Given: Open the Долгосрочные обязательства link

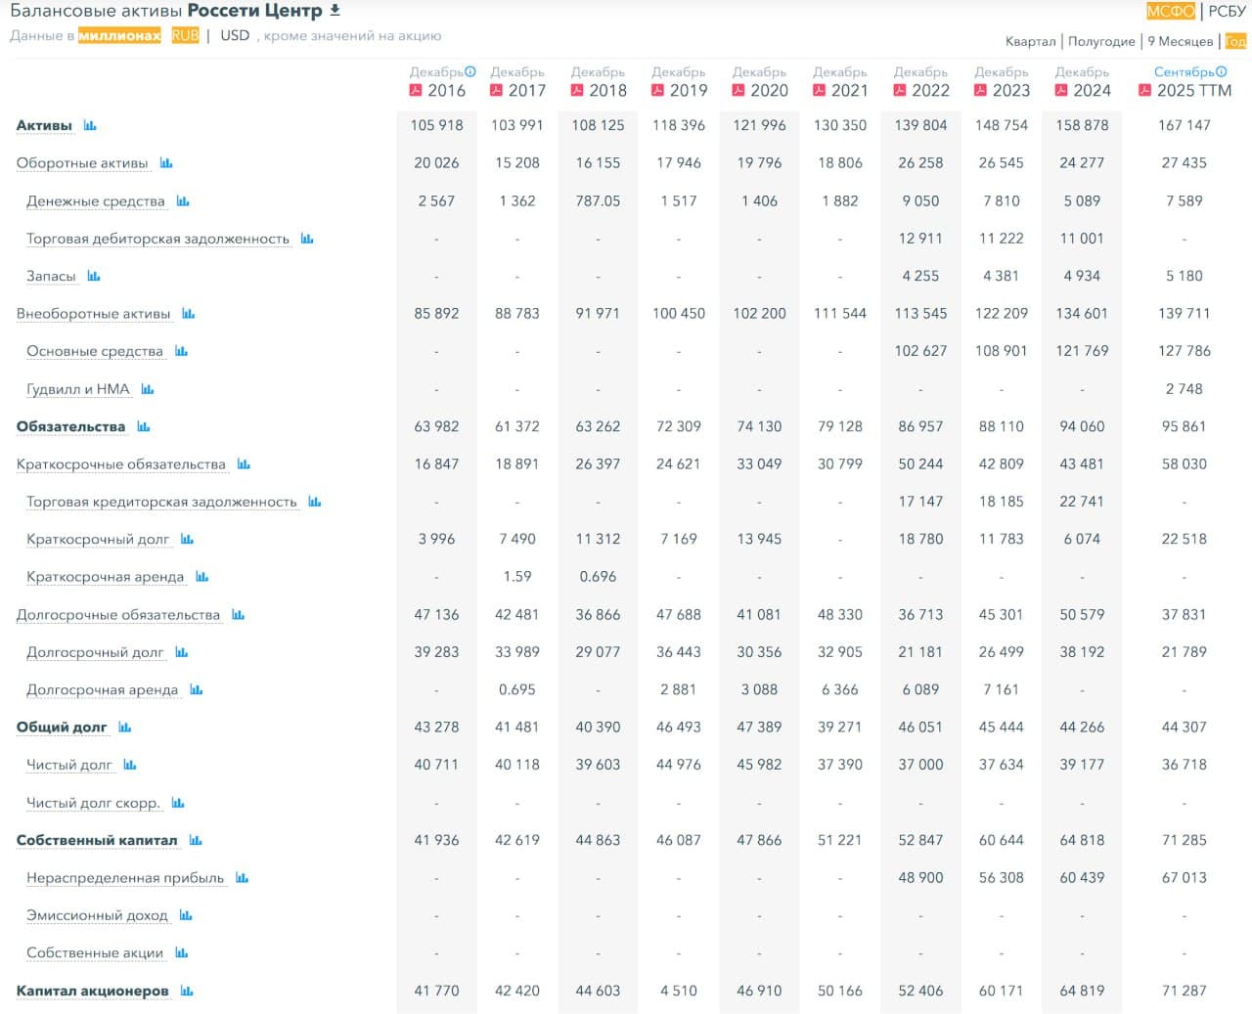Looking at the screenshot, I should click(118, 615).
